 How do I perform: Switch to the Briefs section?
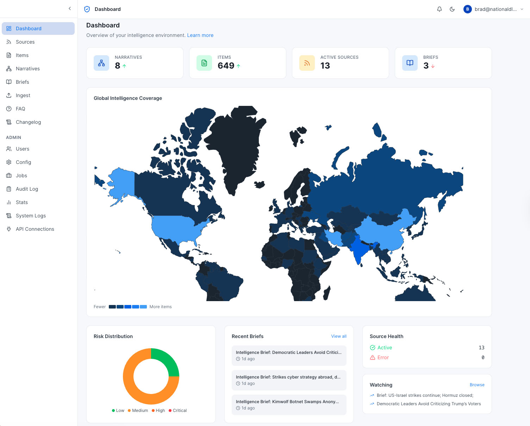click(x=22, y=82)
